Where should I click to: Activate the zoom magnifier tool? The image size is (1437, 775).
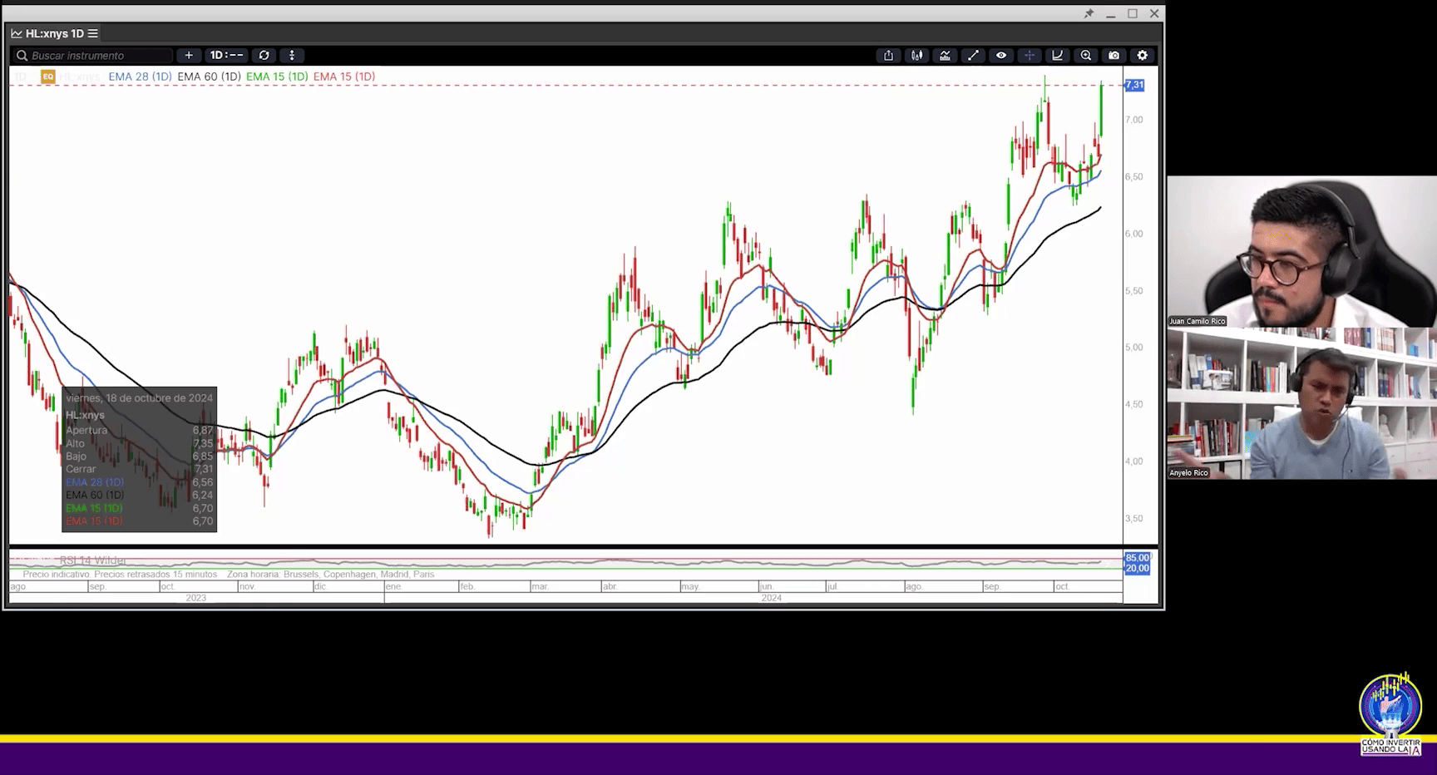(x=1085, y=56)
